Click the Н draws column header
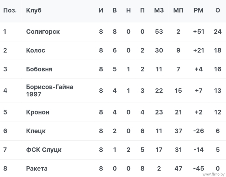Image resolution: width=226 pixels, height=177 pixels. click(x=129, y=10)
